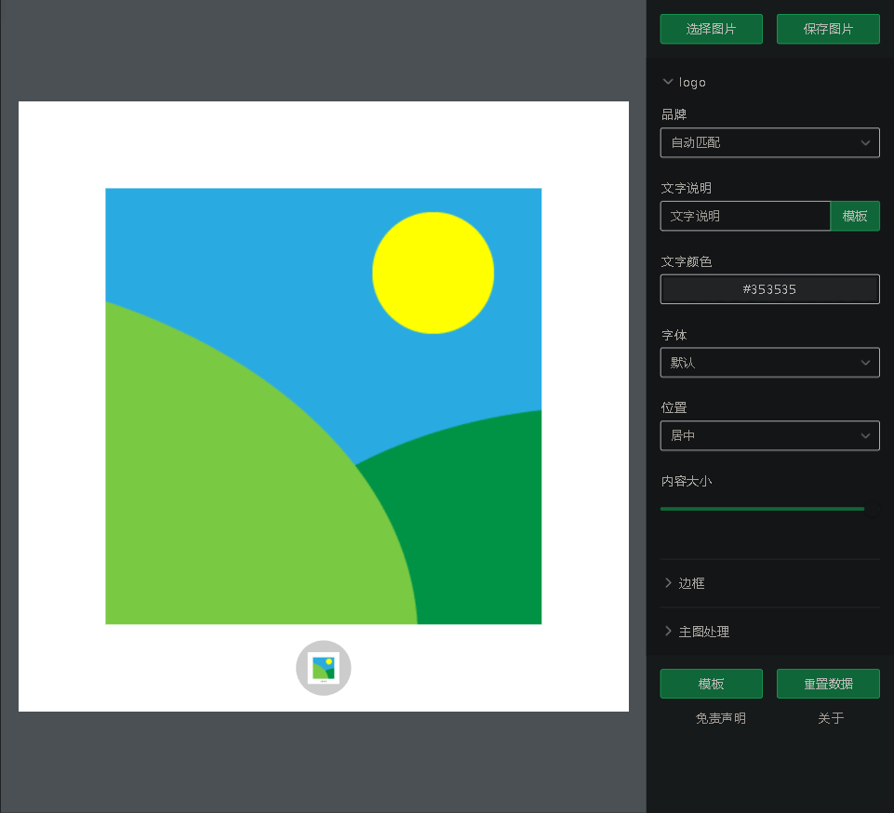This screenshot has height=813, width=894.
Task: Click the chevron arrow of 位置 dropdown
Action: pos(865,435)
